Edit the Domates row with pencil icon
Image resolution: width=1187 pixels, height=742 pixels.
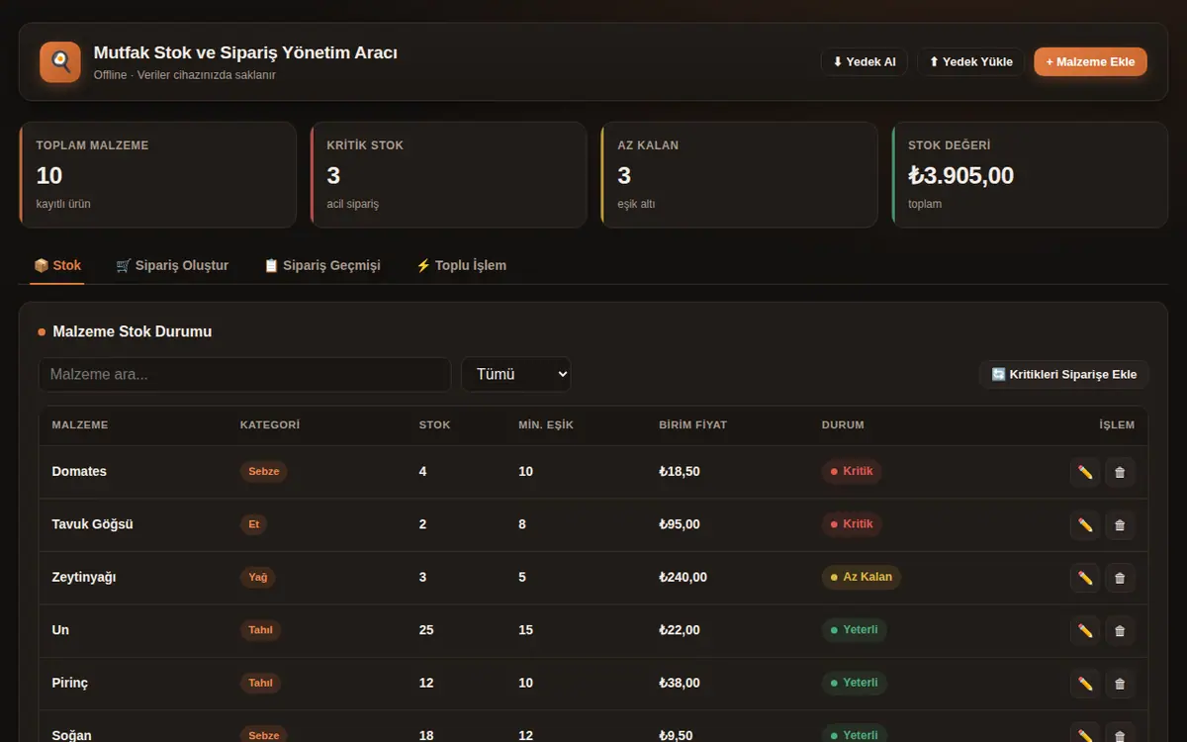1085,472
